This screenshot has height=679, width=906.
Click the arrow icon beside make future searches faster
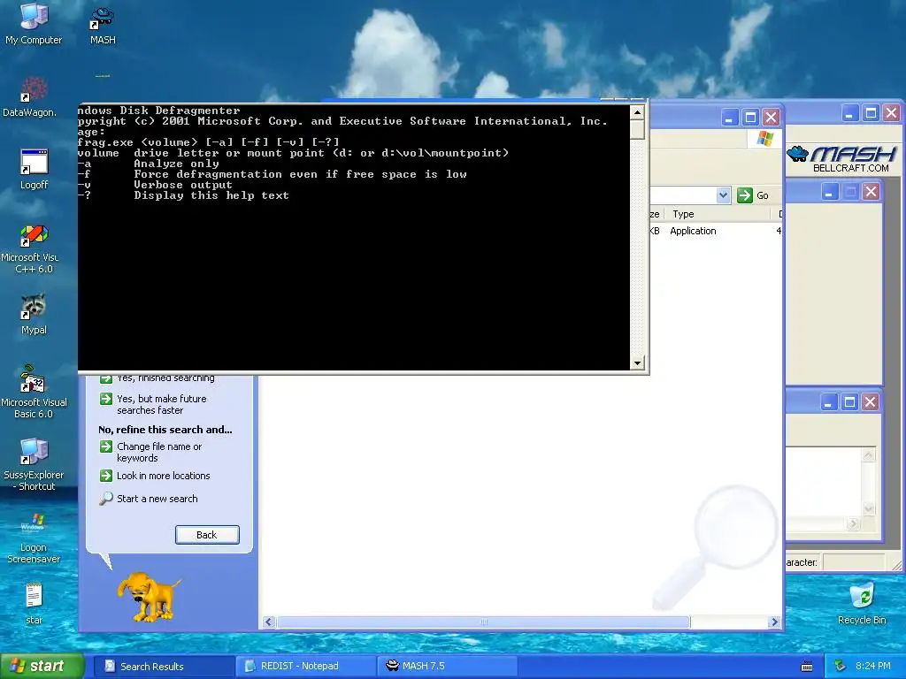(106, 399)
